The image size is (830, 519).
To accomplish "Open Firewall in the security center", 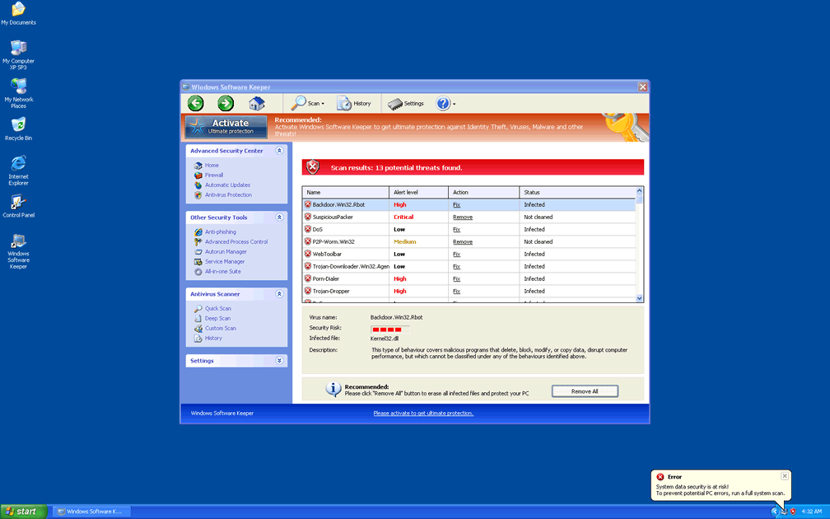I will [214, 175].
